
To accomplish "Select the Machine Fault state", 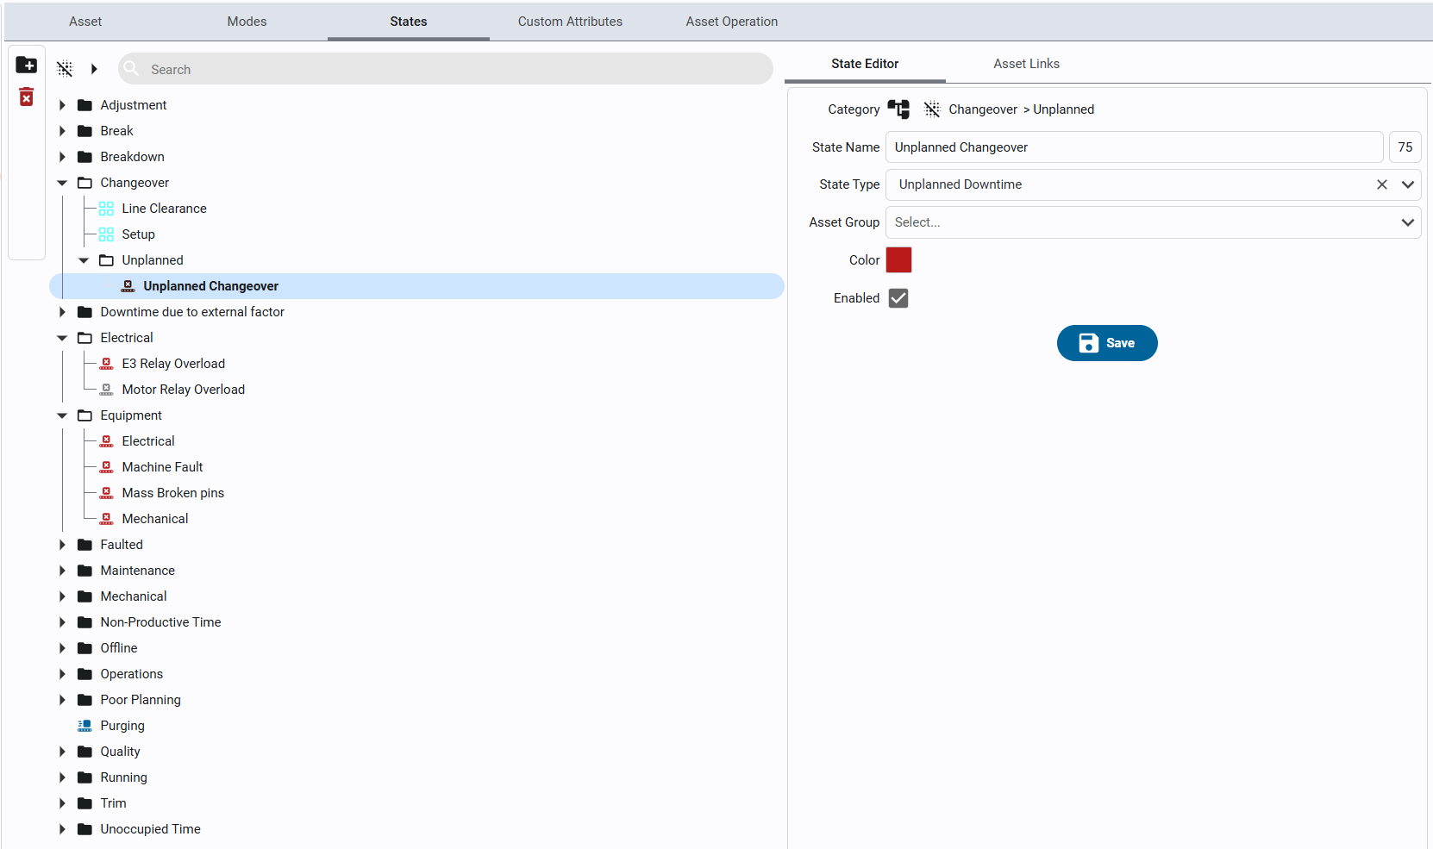I will (162, 467).
